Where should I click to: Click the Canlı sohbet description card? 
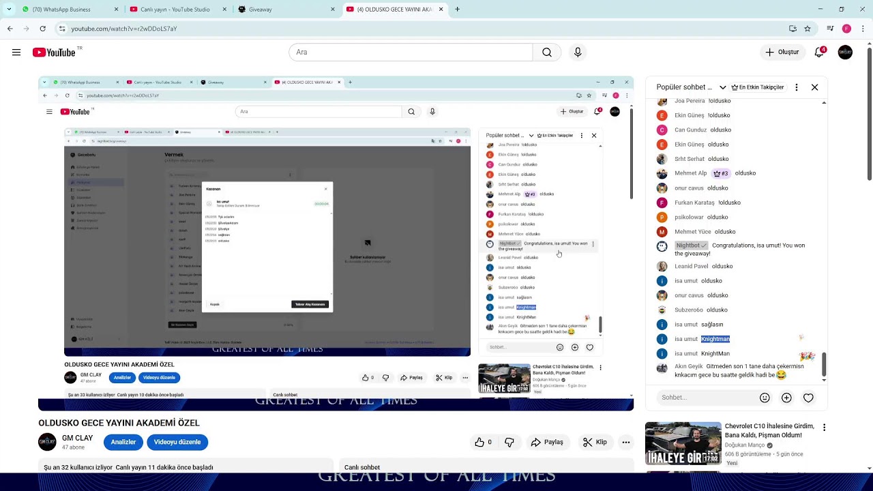486,467
